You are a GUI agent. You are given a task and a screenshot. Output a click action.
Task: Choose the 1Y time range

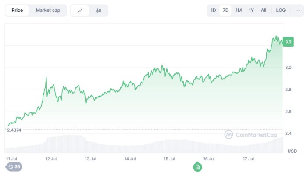[251, 10]
